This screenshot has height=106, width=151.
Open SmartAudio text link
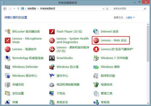(x=65, y=58)
